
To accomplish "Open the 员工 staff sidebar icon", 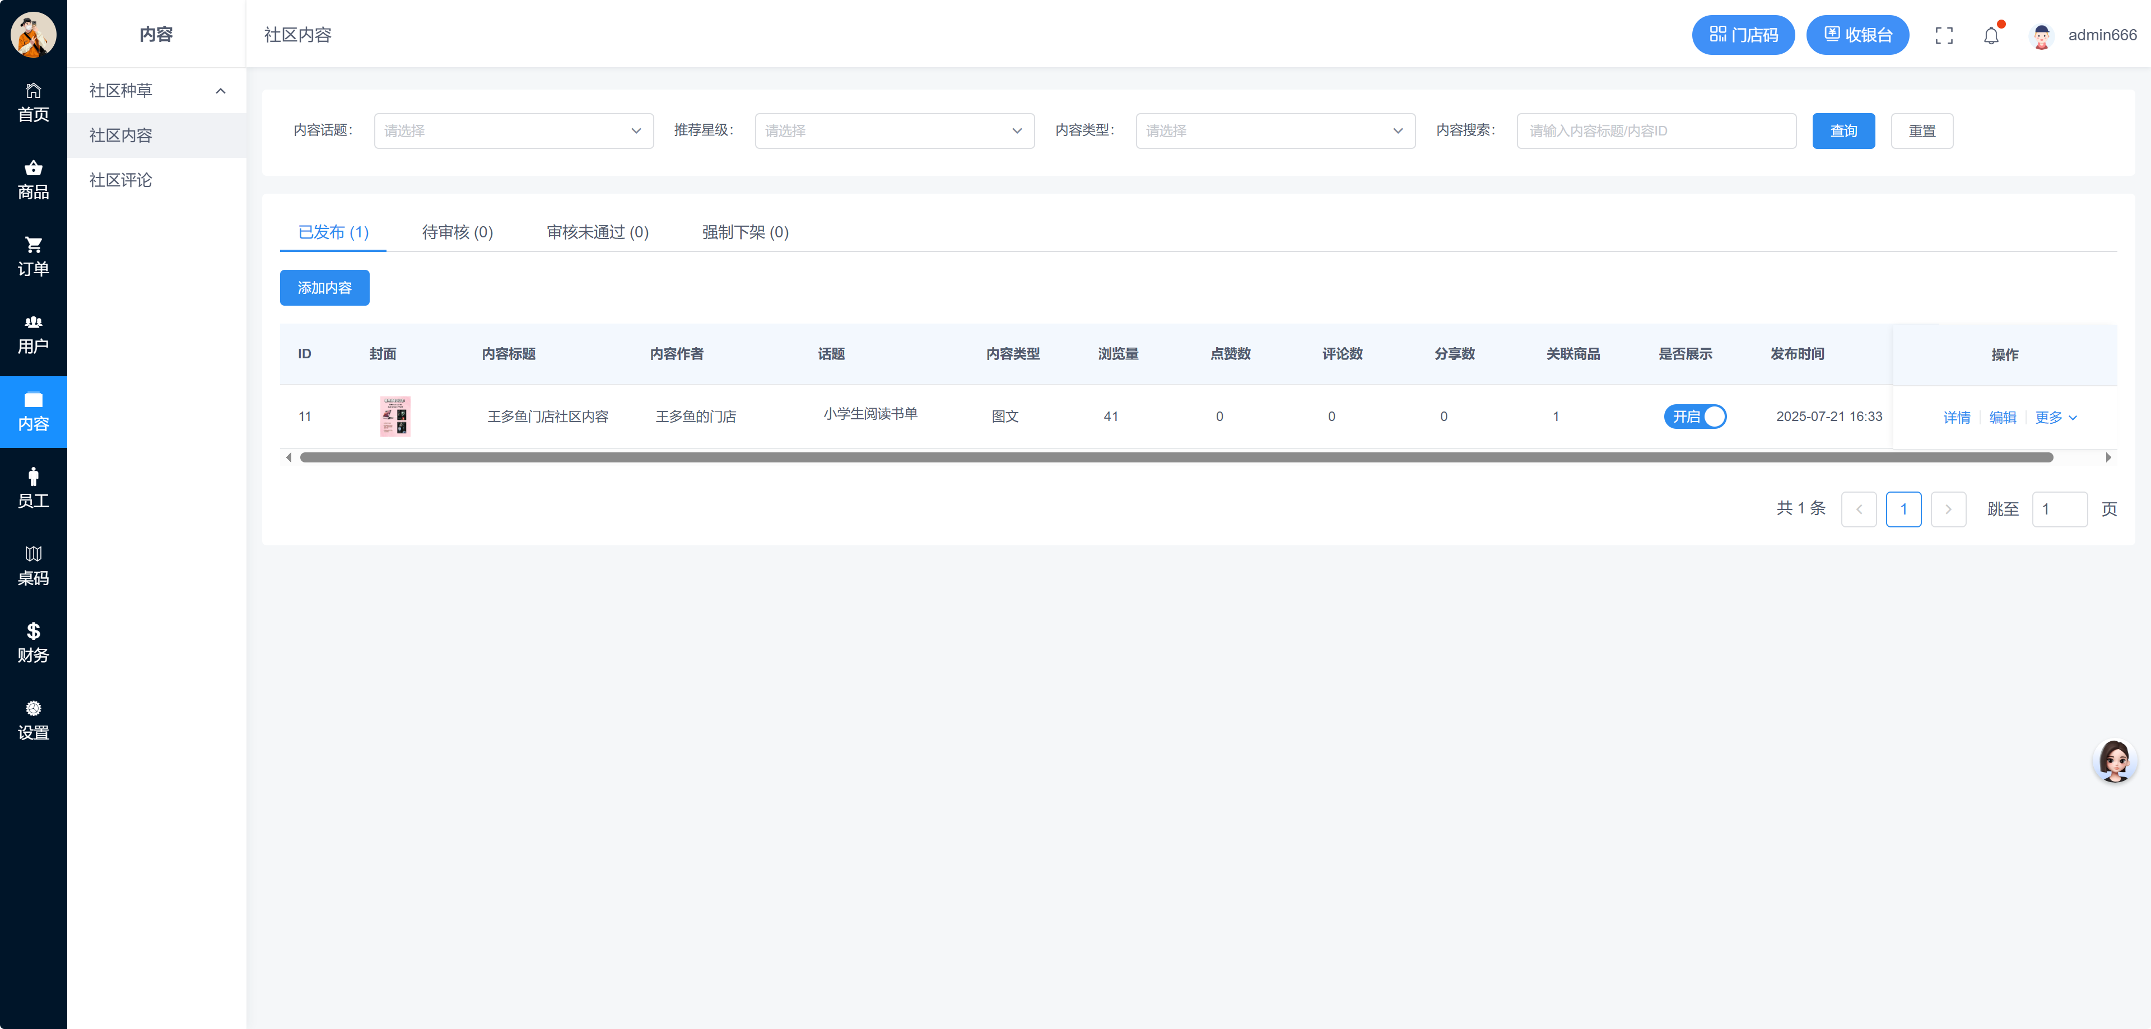I will 34,488.
